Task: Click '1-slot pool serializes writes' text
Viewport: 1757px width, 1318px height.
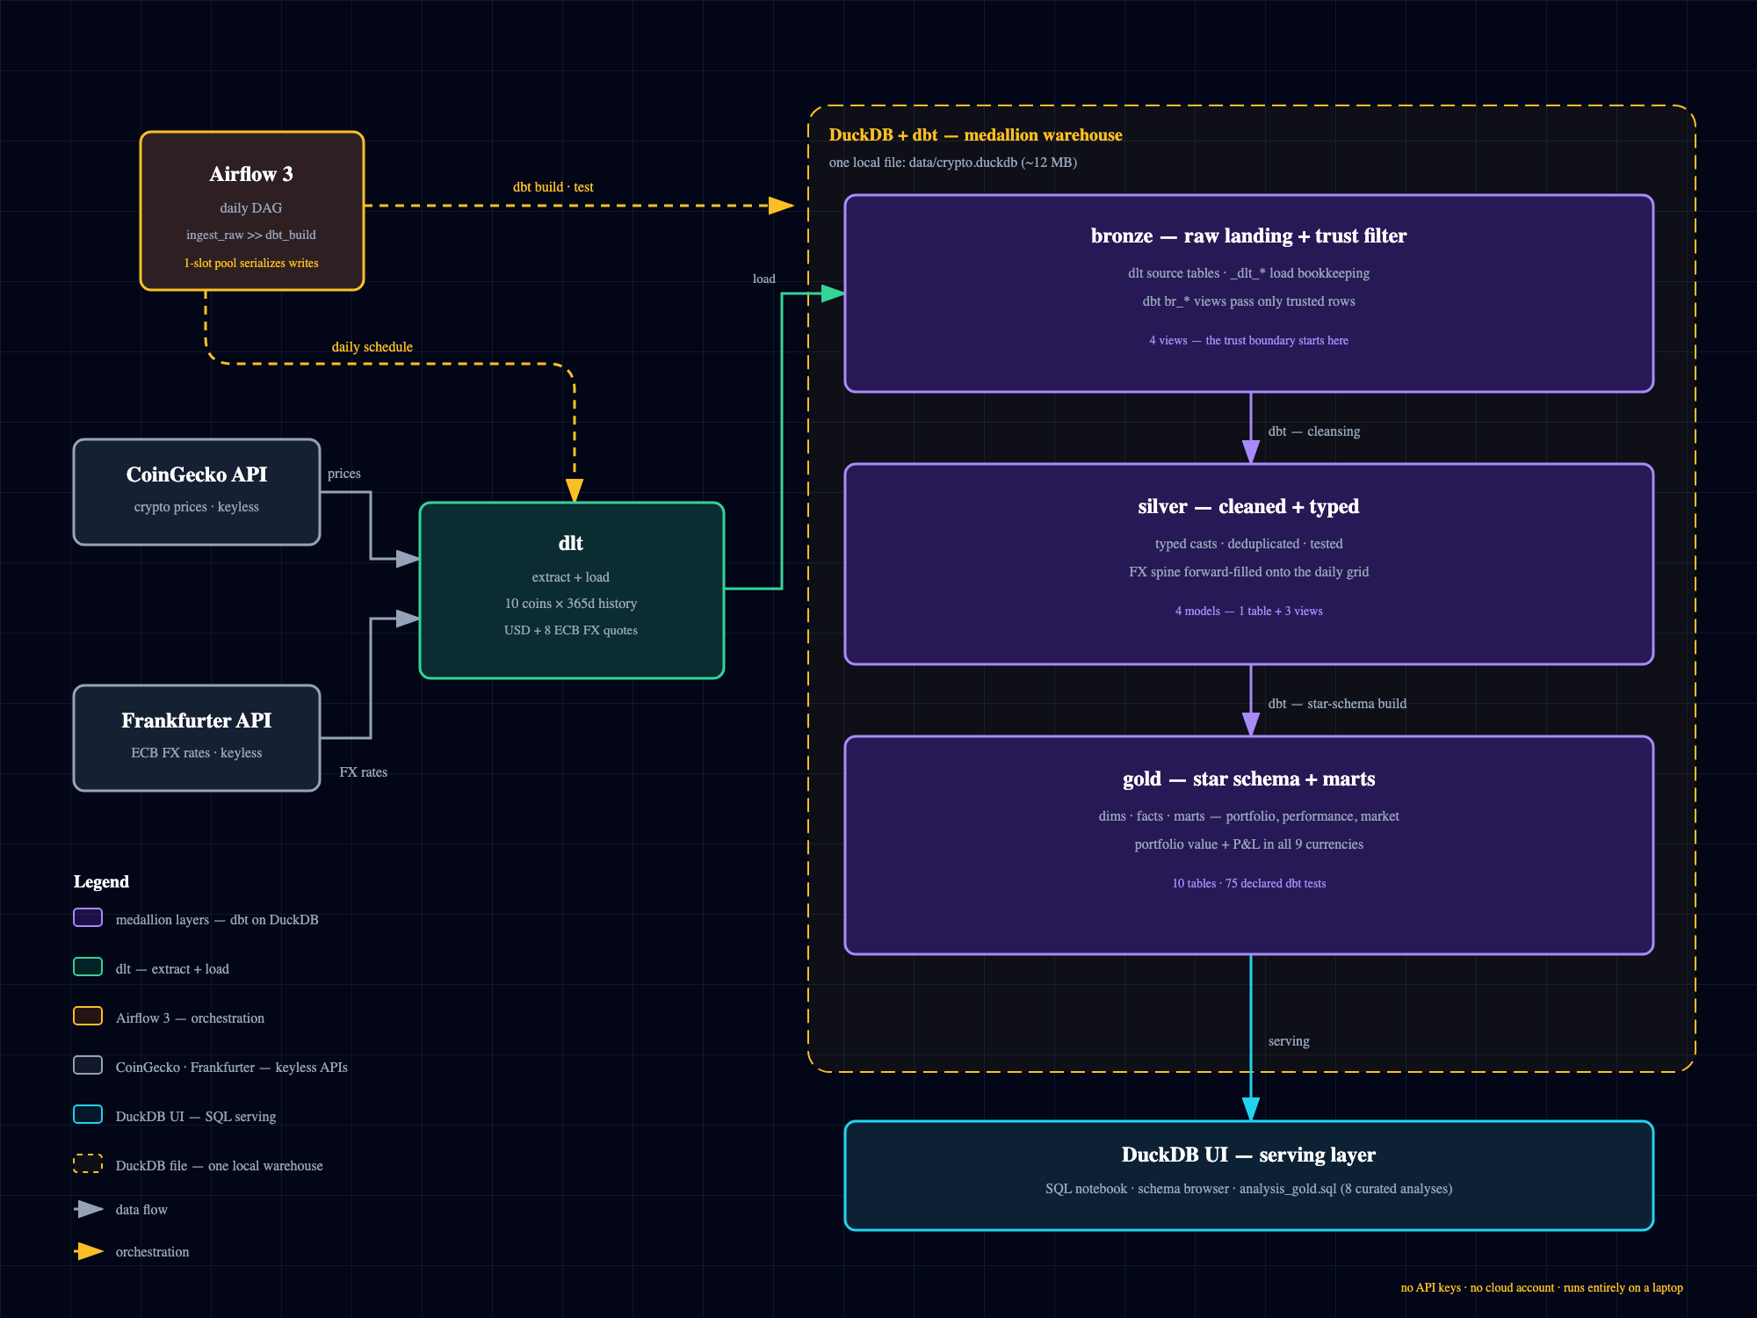Action: click(x=251, y=264)
